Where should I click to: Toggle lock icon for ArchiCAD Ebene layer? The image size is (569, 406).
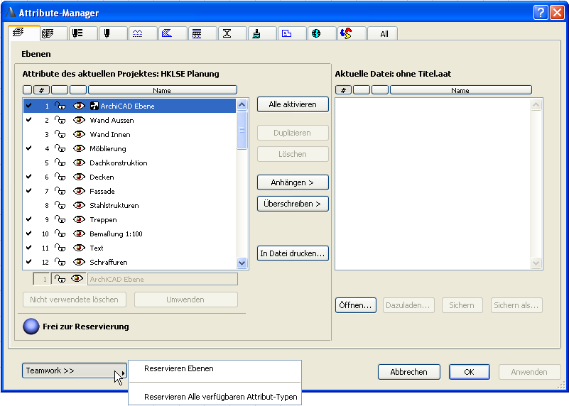pyautogui.click(x=60, y=106)
